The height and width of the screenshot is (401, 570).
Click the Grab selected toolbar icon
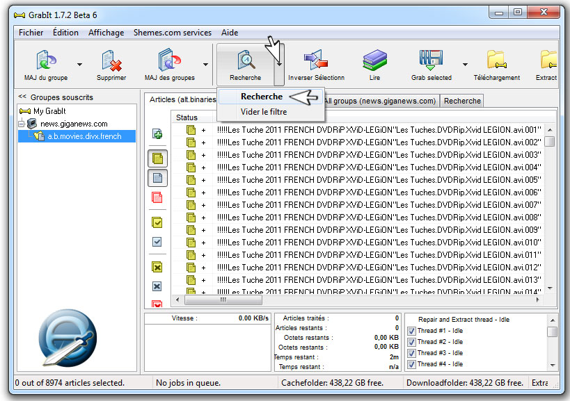pos(431,60)
